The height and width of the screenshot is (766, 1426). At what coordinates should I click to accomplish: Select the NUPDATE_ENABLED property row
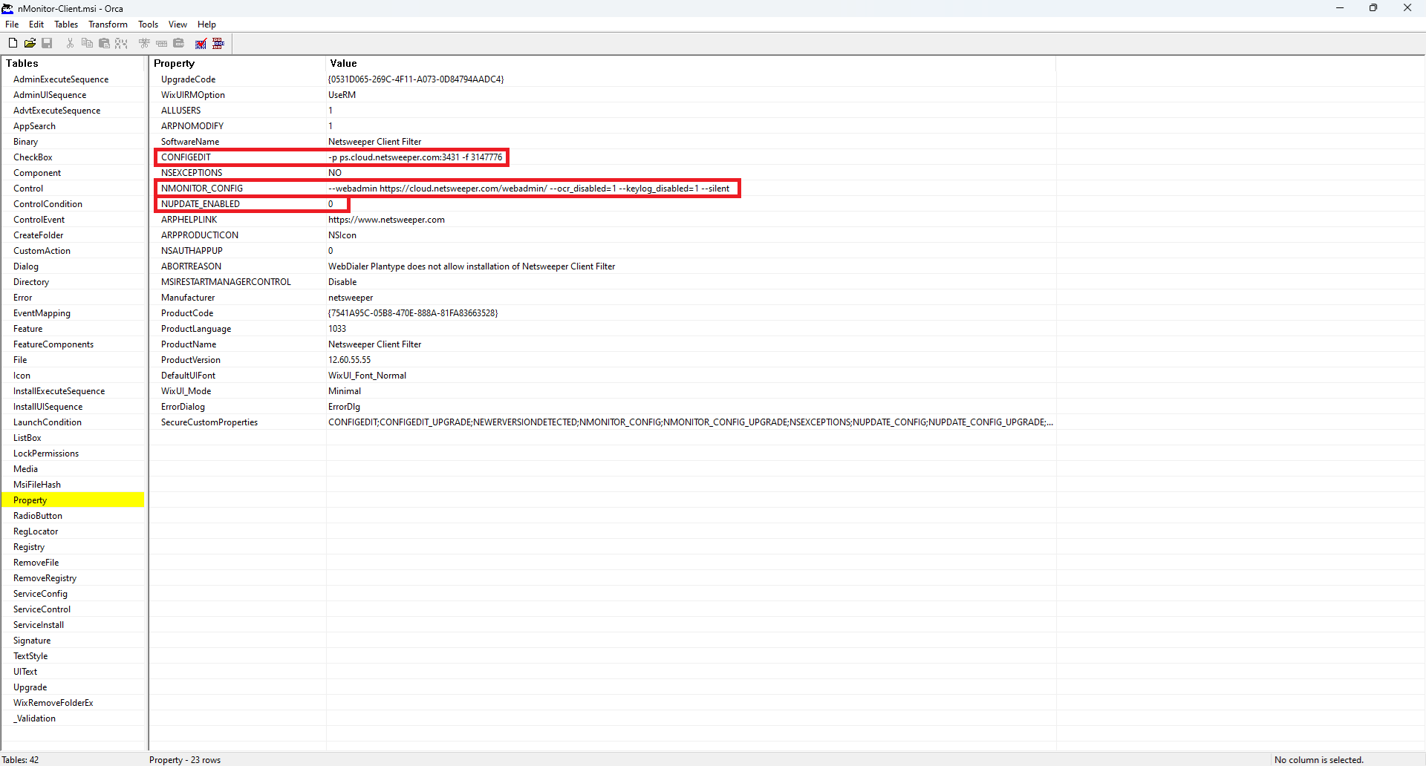click(201, 204)
